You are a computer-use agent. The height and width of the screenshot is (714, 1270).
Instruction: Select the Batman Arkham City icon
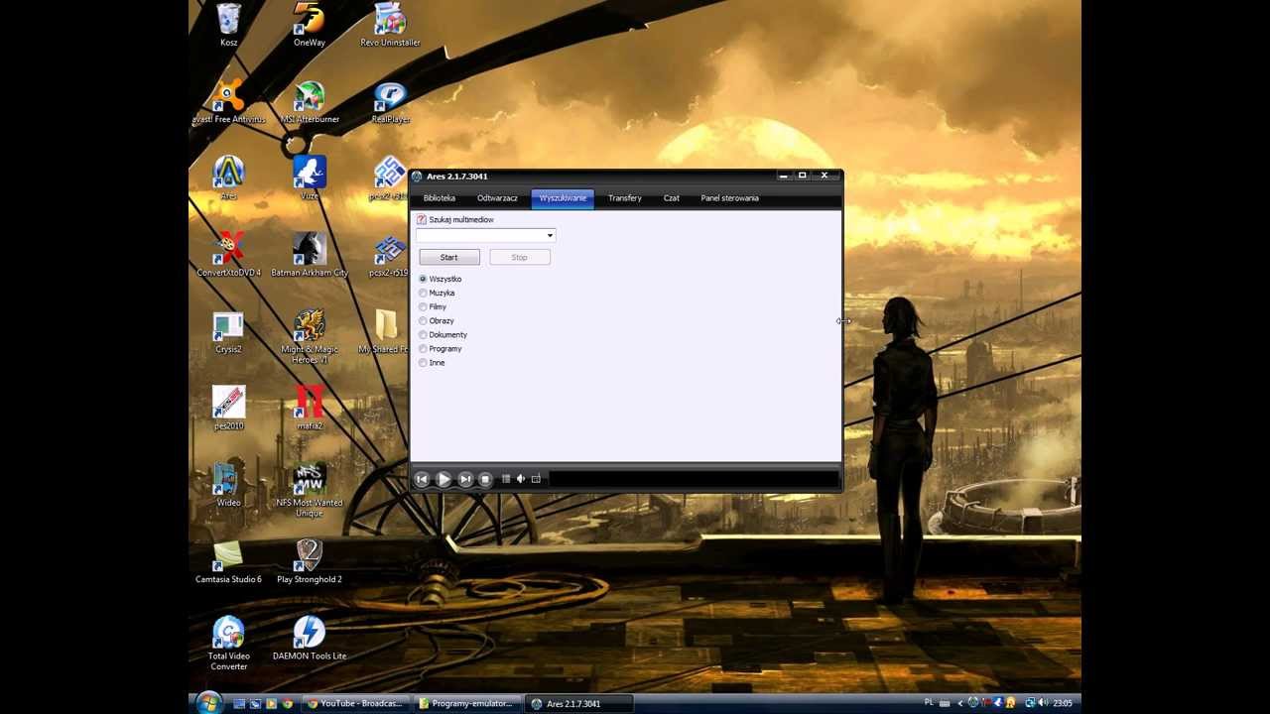tap(310, 256)
